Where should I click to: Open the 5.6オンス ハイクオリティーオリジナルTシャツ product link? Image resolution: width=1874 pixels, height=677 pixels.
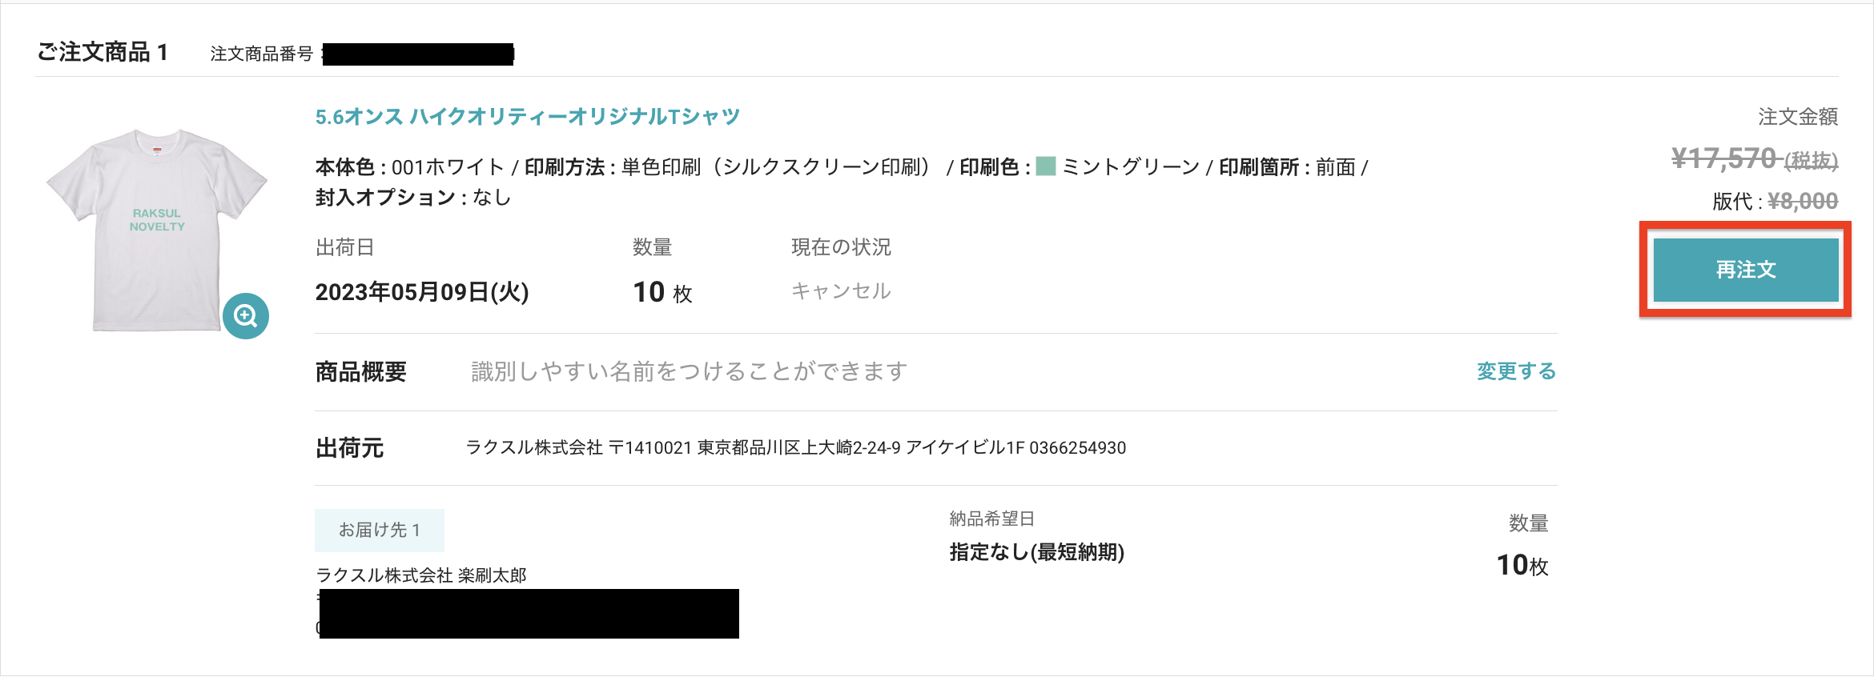point(528,117)
